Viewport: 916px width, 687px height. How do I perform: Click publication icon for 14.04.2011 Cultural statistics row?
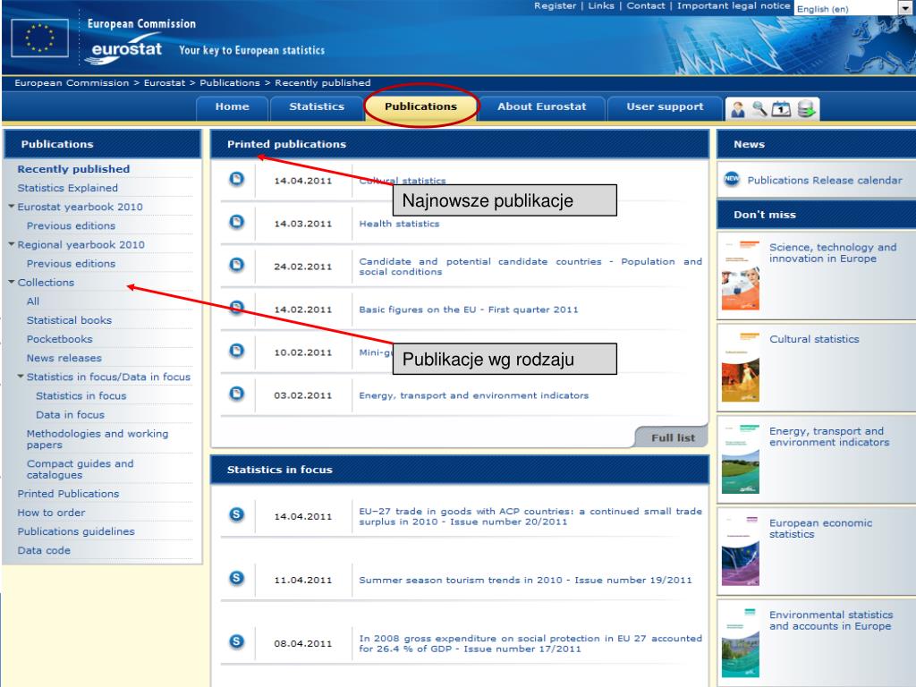point(236,179)
